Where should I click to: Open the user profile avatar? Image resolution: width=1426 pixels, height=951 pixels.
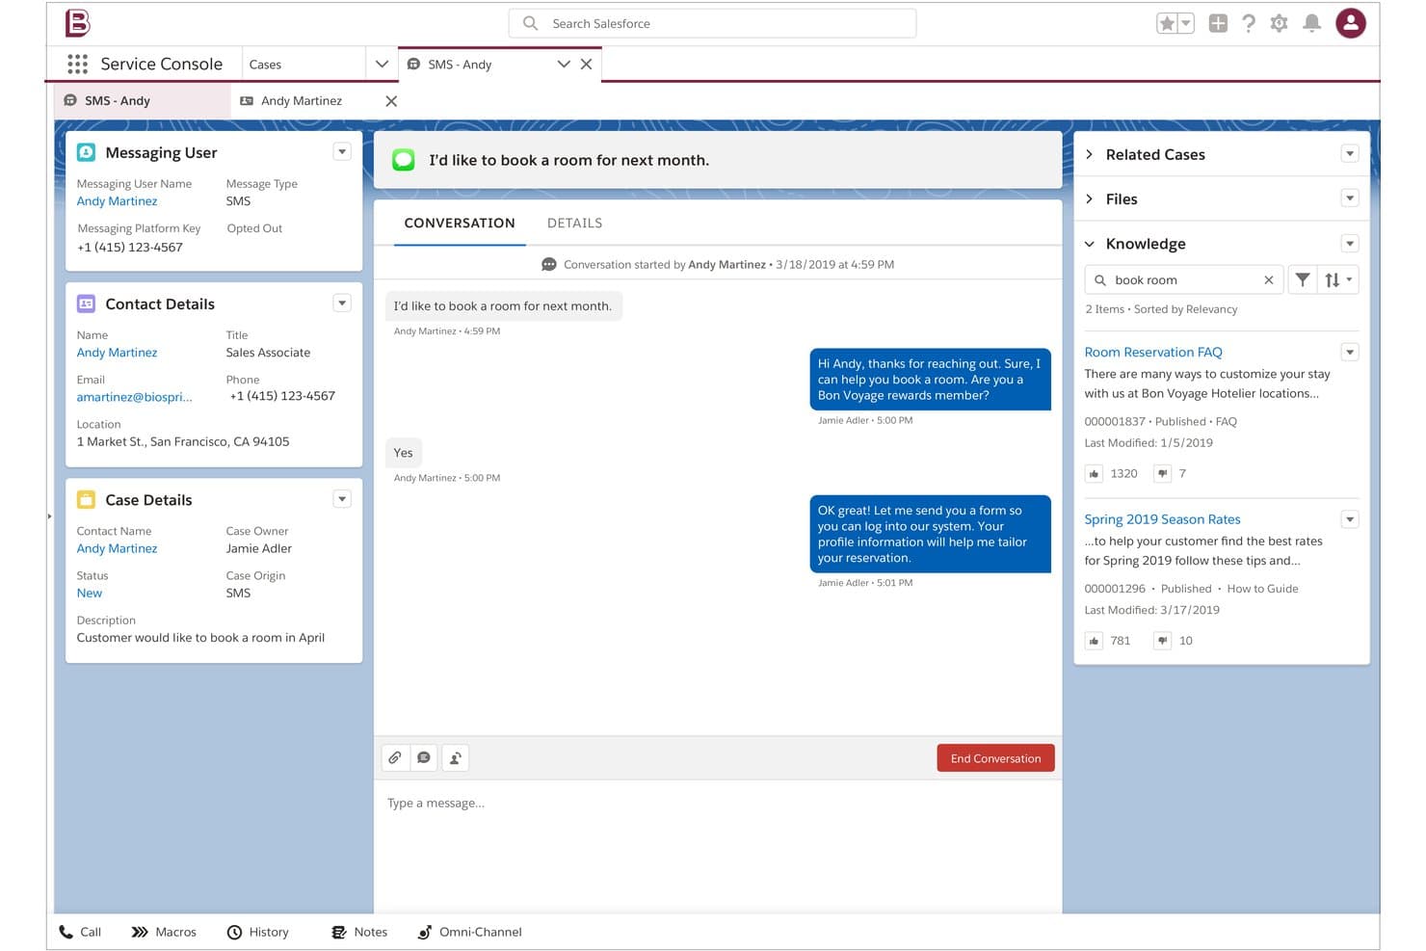(x=1351, y=23)
